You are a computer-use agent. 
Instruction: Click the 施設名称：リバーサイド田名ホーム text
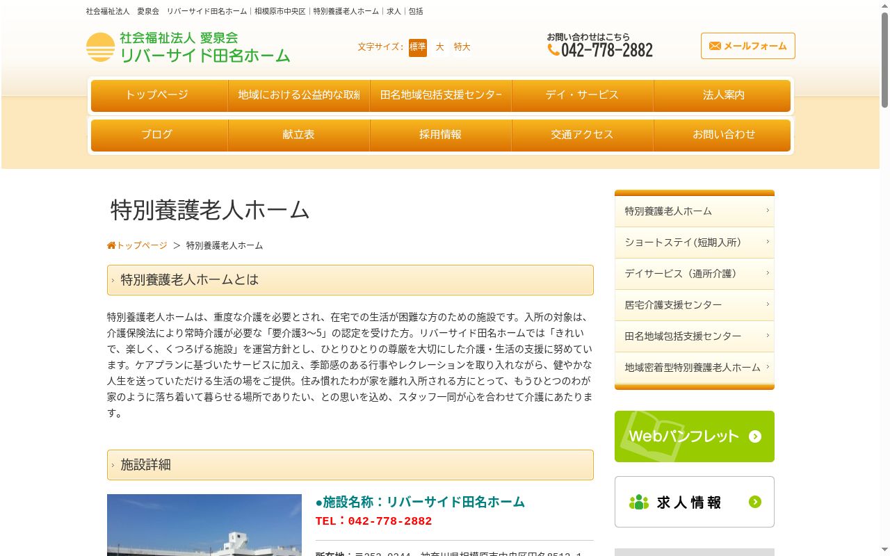pos(420,502)
